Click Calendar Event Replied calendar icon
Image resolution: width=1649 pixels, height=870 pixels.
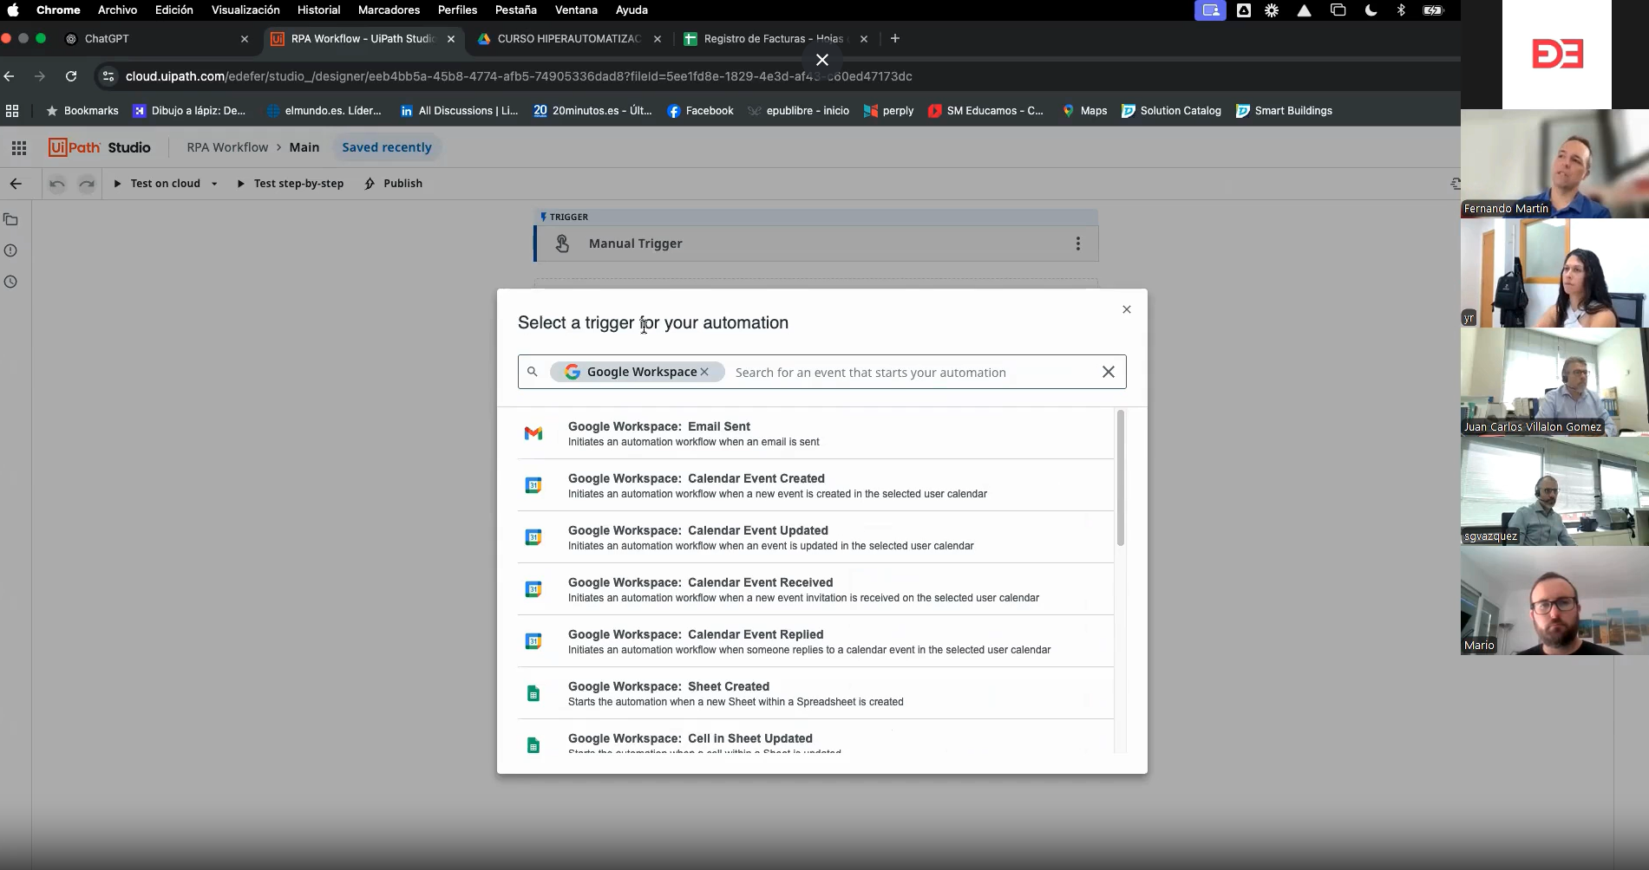[x=533, y=641]
